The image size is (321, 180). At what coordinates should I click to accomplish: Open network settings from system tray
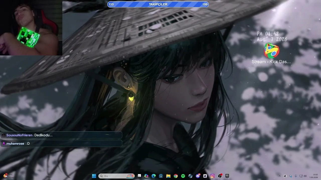click(301, 176)
